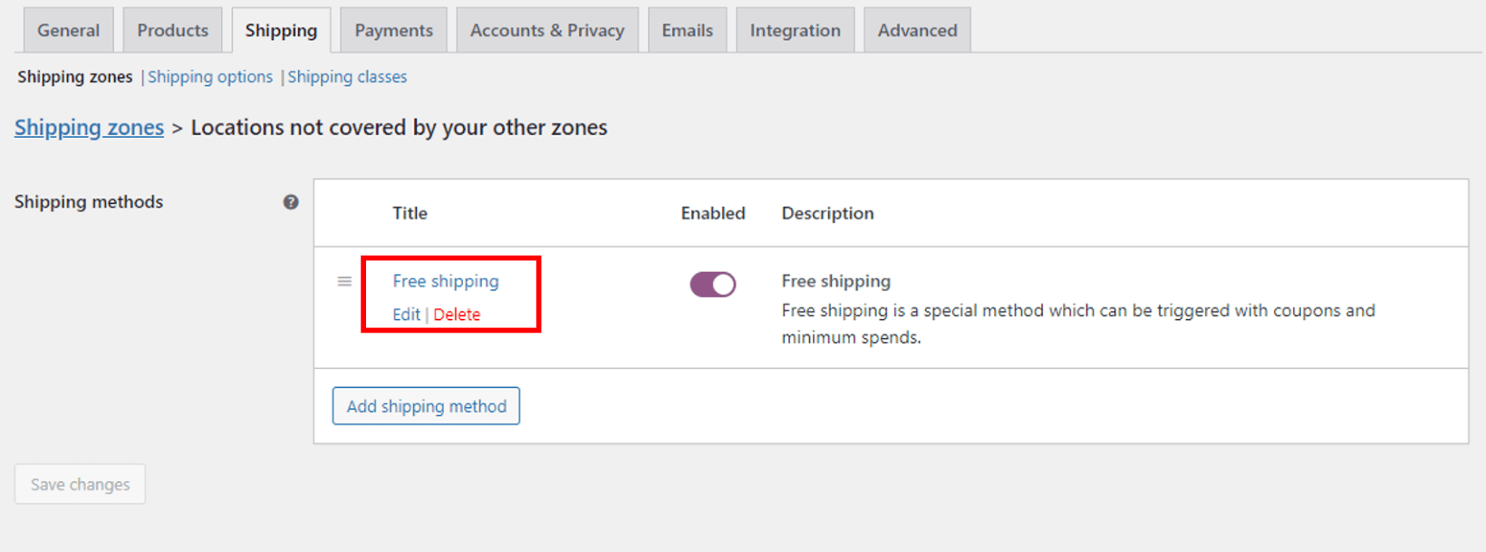Open the Shipping methods help tooltip
1486x552 pixels.
point(291,202)
